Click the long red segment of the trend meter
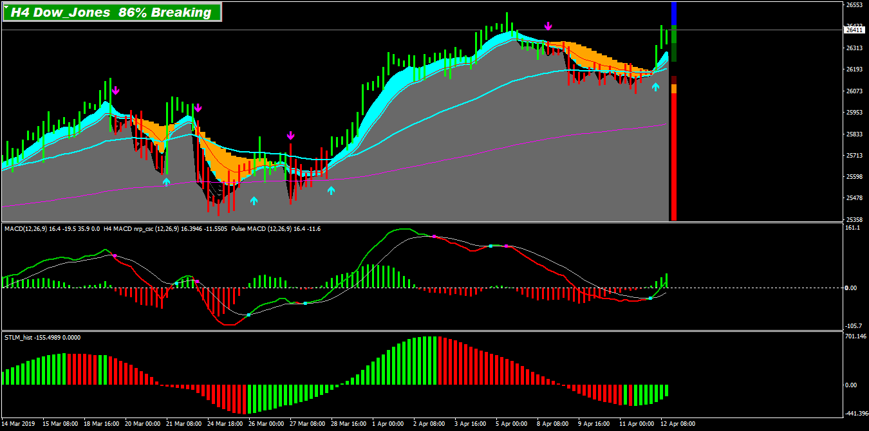The height and width of the screenshot is (431, 869). click(674, 157)
